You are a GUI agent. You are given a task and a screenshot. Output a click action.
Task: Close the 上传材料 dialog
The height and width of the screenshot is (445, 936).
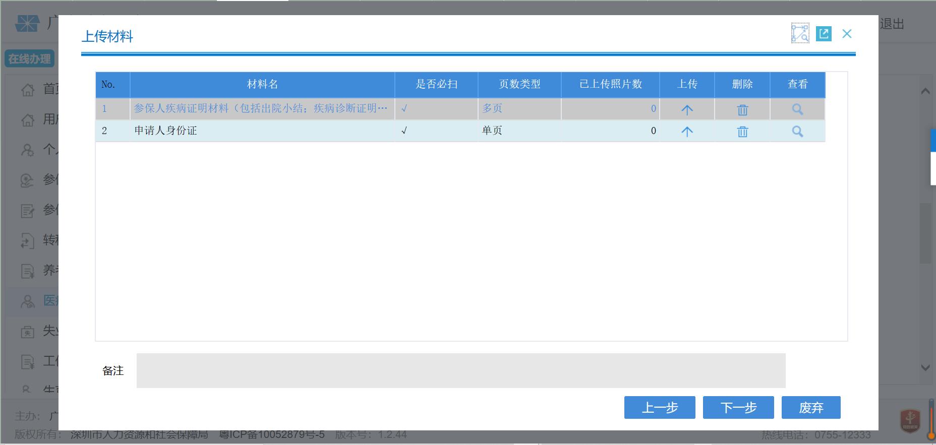coord(847,34)
